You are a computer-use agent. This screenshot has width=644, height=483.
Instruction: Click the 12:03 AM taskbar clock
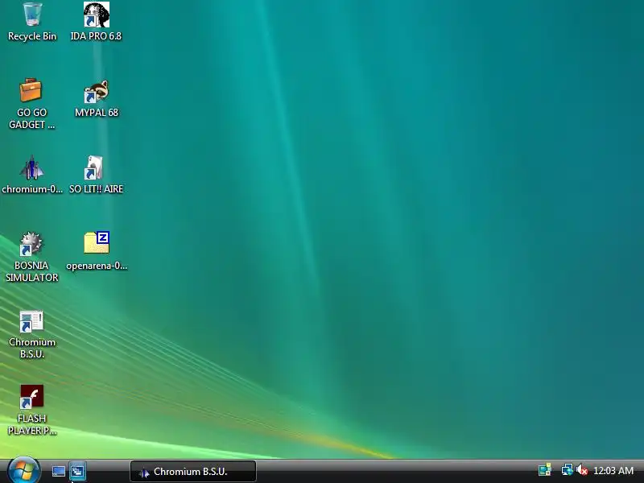click(613, 471)
